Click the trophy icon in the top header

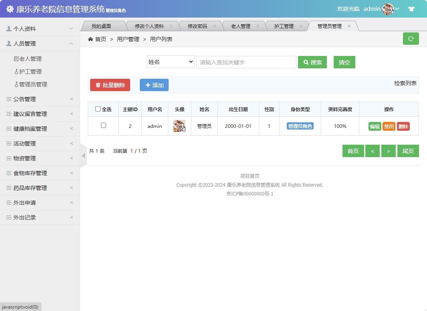point(411,8)
